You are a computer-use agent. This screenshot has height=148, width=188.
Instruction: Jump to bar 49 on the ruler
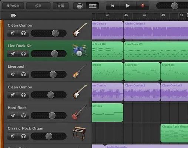pyautogui.click(x=163, y=15)
